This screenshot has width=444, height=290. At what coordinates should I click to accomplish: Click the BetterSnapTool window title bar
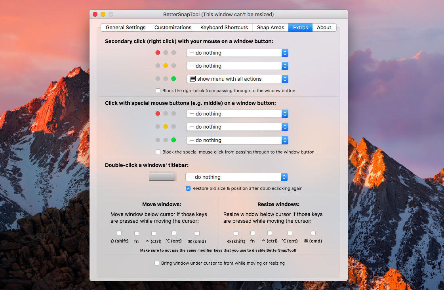(218, 14)
